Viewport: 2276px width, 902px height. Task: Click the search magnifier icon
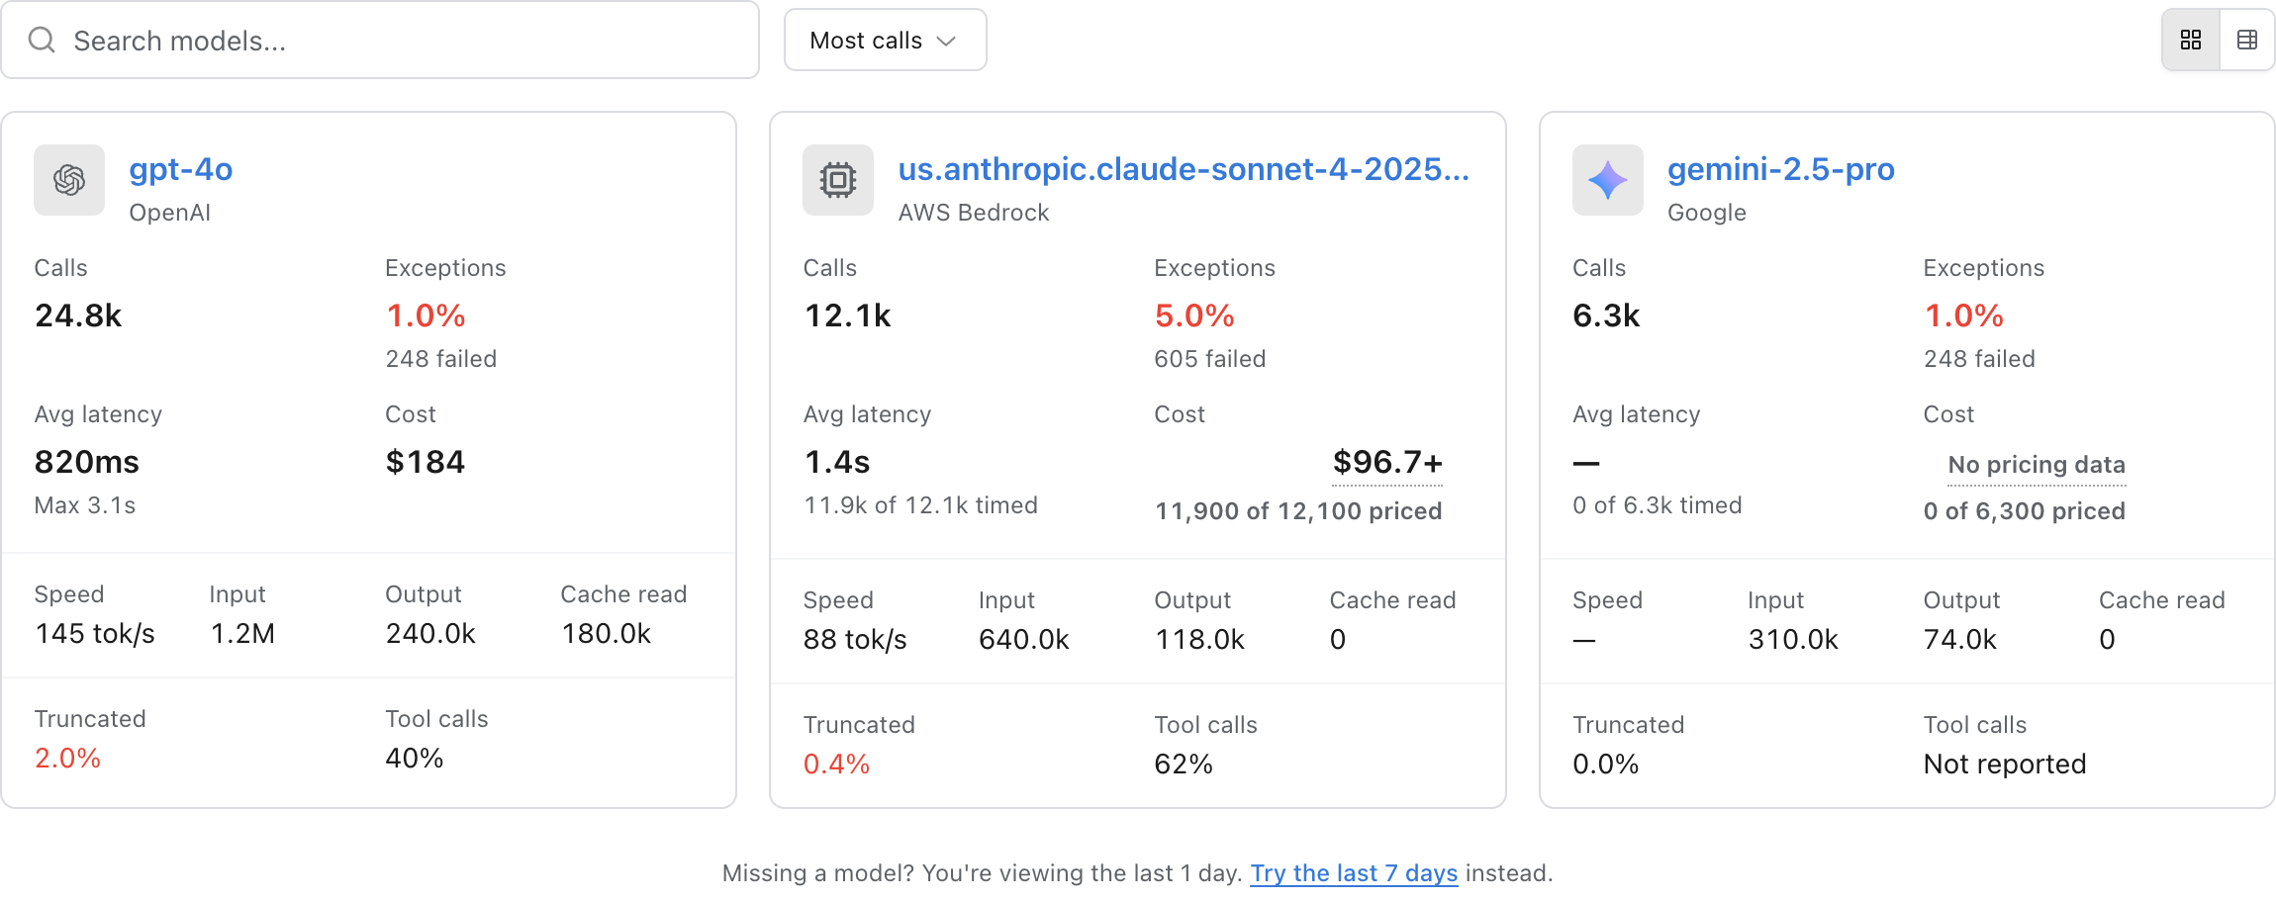click(42, 41)
